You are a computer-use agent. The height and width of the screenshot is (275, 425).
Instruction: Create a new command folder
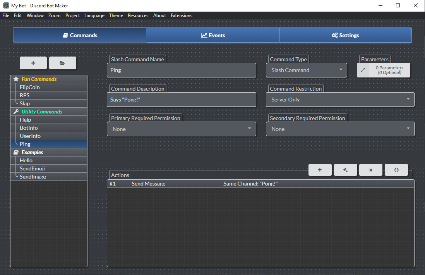tap(62, 63)
